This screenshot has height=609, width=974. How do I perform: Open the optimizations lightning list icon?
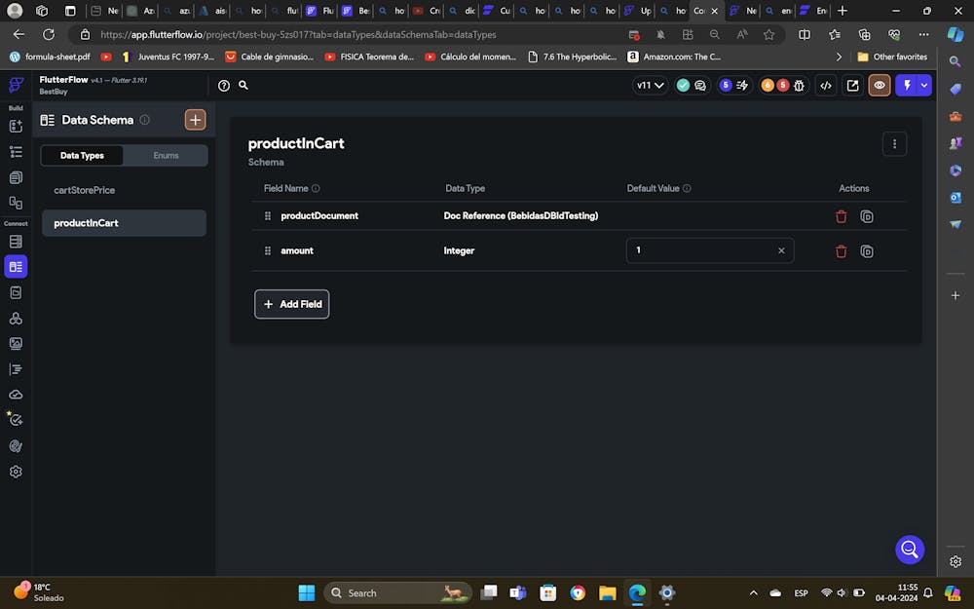click(x=742, y=86)
